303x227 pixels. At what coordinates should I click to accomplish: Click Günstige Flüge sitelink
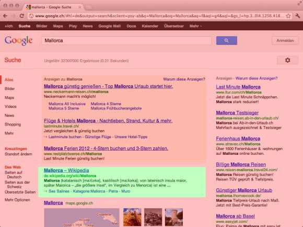pyautogui.click(x=98, y=137)
